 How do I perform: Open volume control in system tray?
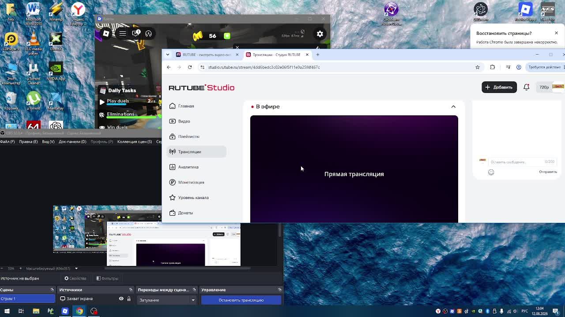pyautogui.click(x=516, y=311)
